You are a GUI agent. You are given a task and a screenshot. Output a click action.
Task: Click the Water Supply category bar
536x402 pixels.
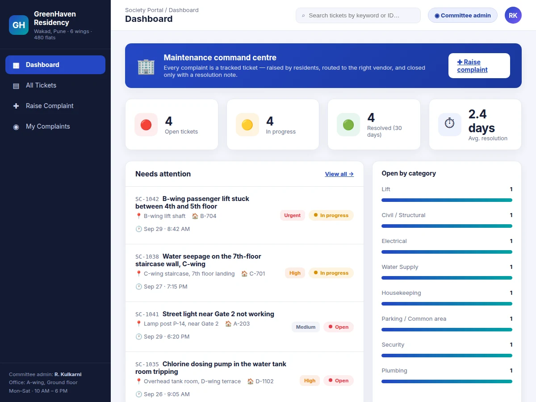(x=447, y=278)
